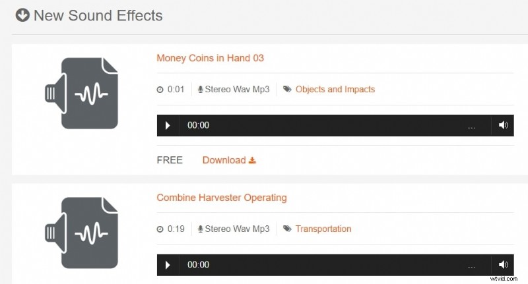Click the Combine Harvester sound file thumbnail
The width and height of the screenshot is (528, 284).
click(x=81, y=233)
